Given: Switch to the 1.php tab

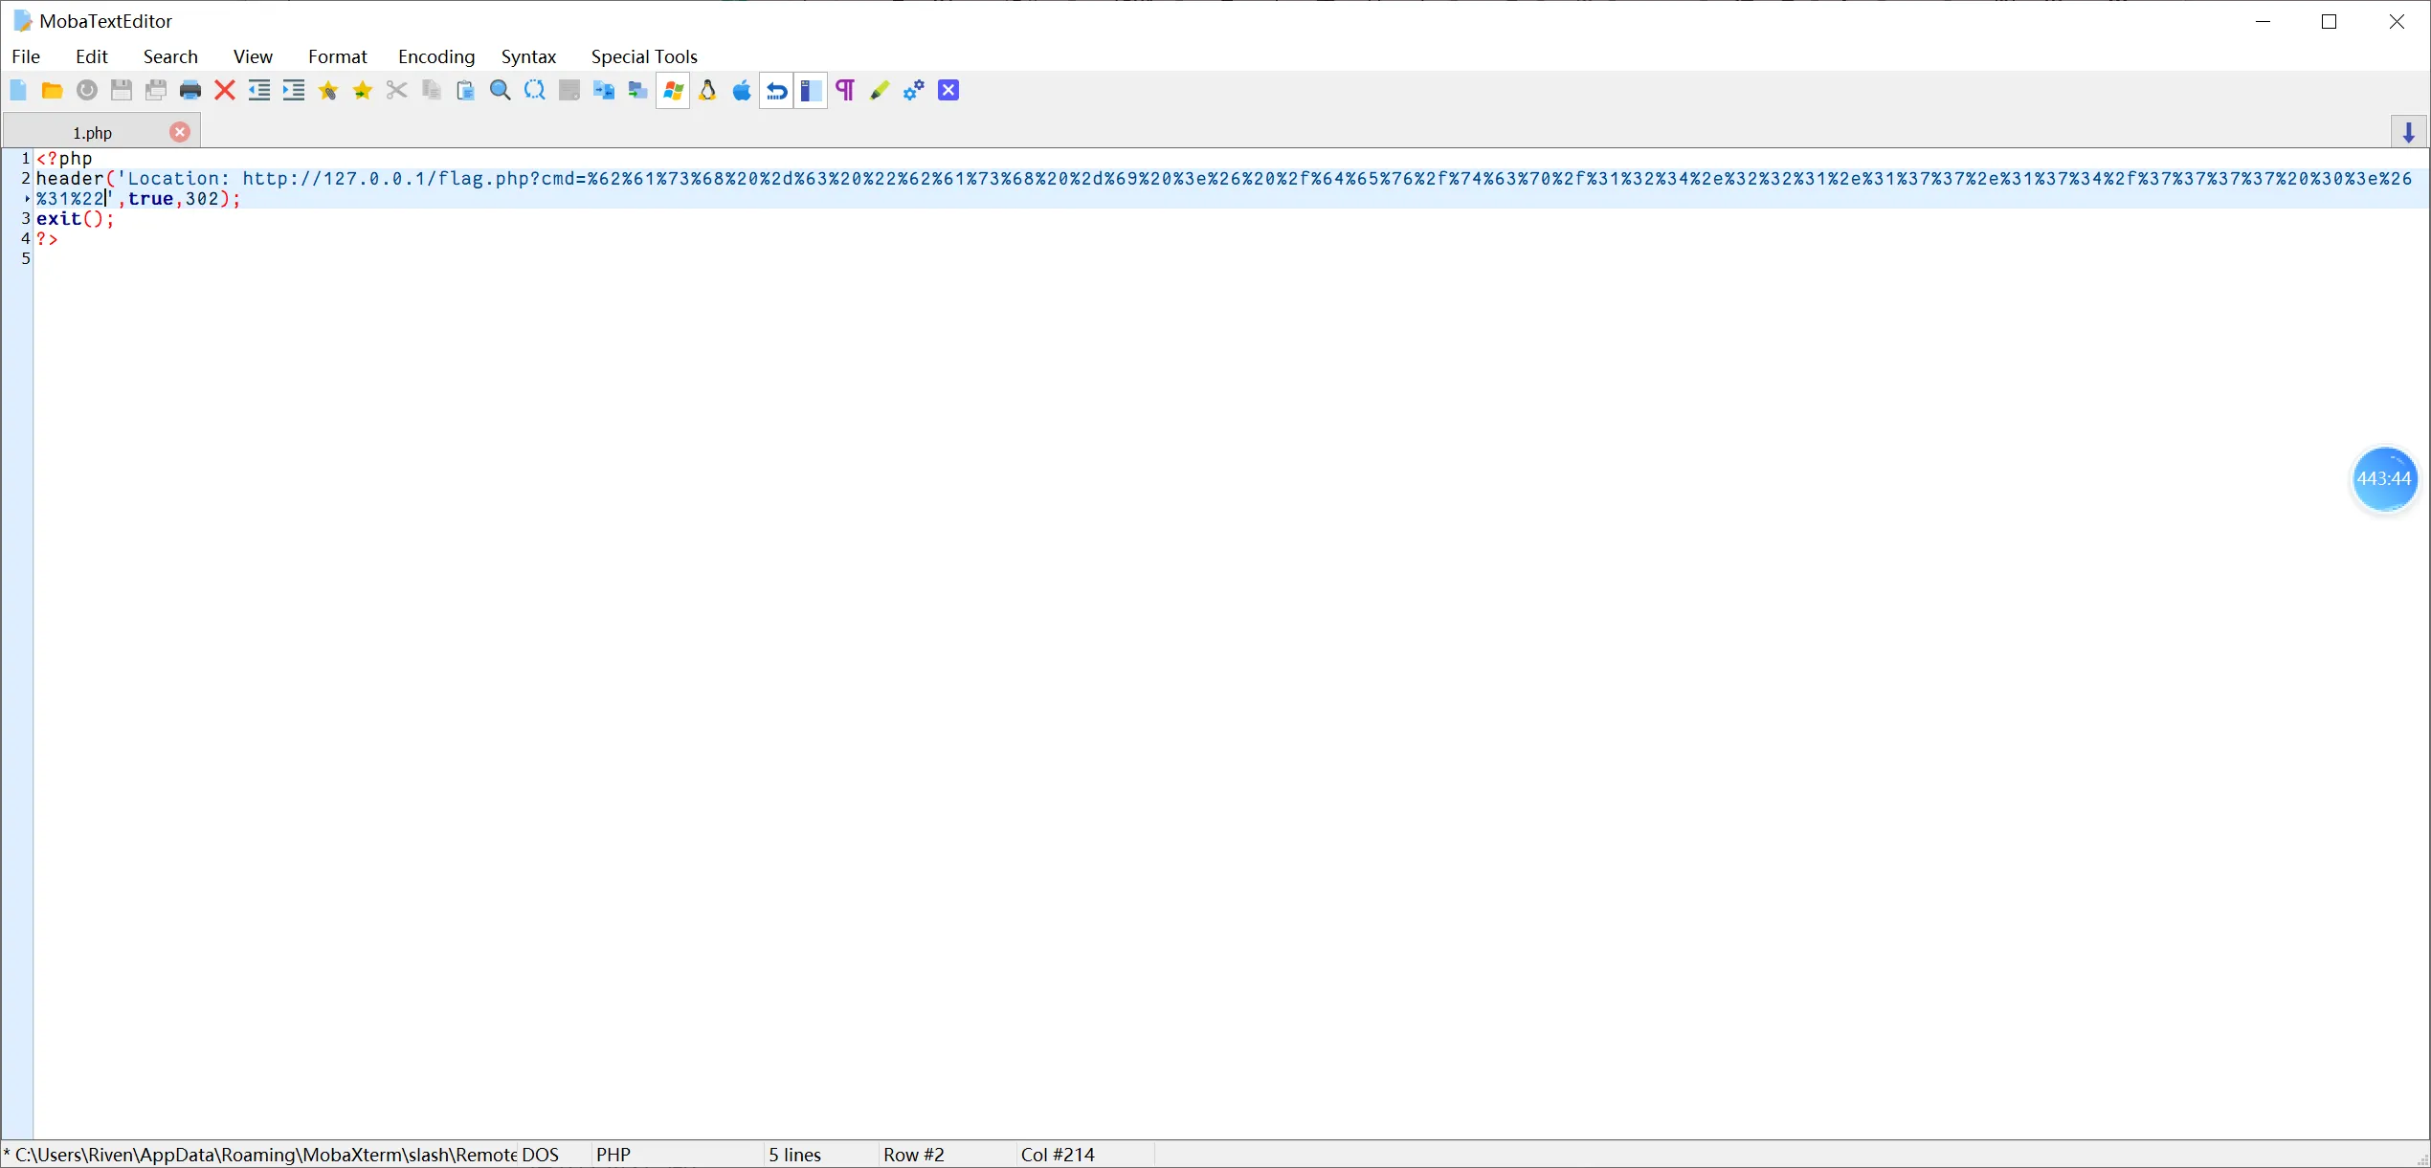Looking at the screenshot, I should 93,132.
